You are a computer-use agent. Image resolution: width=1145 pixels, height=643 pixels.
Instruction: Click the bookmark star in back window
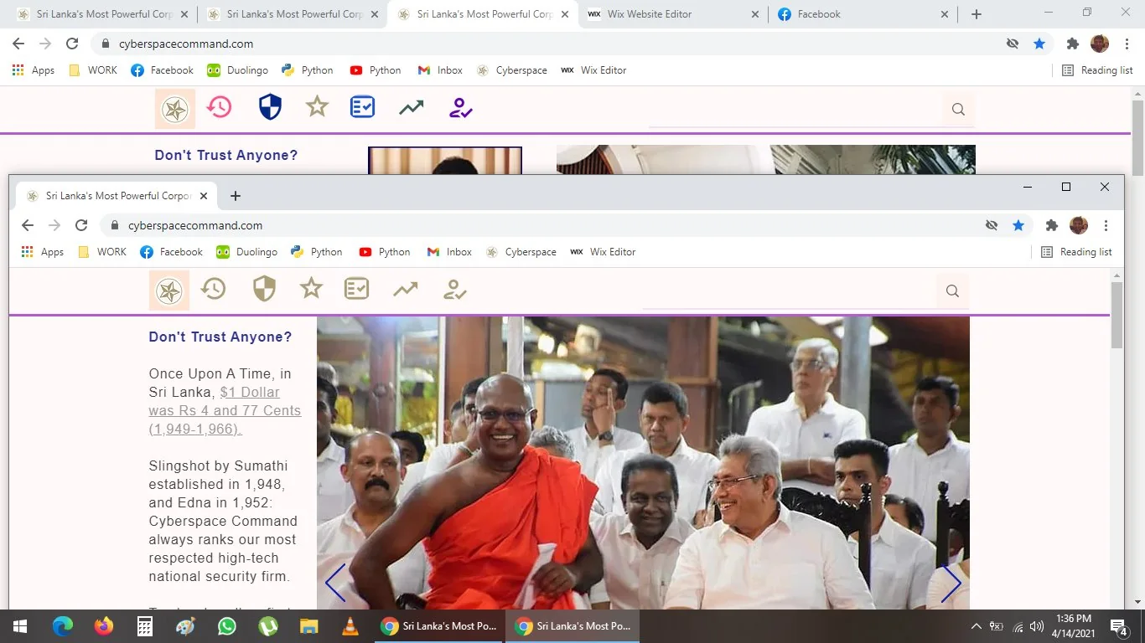(1039, 44)
